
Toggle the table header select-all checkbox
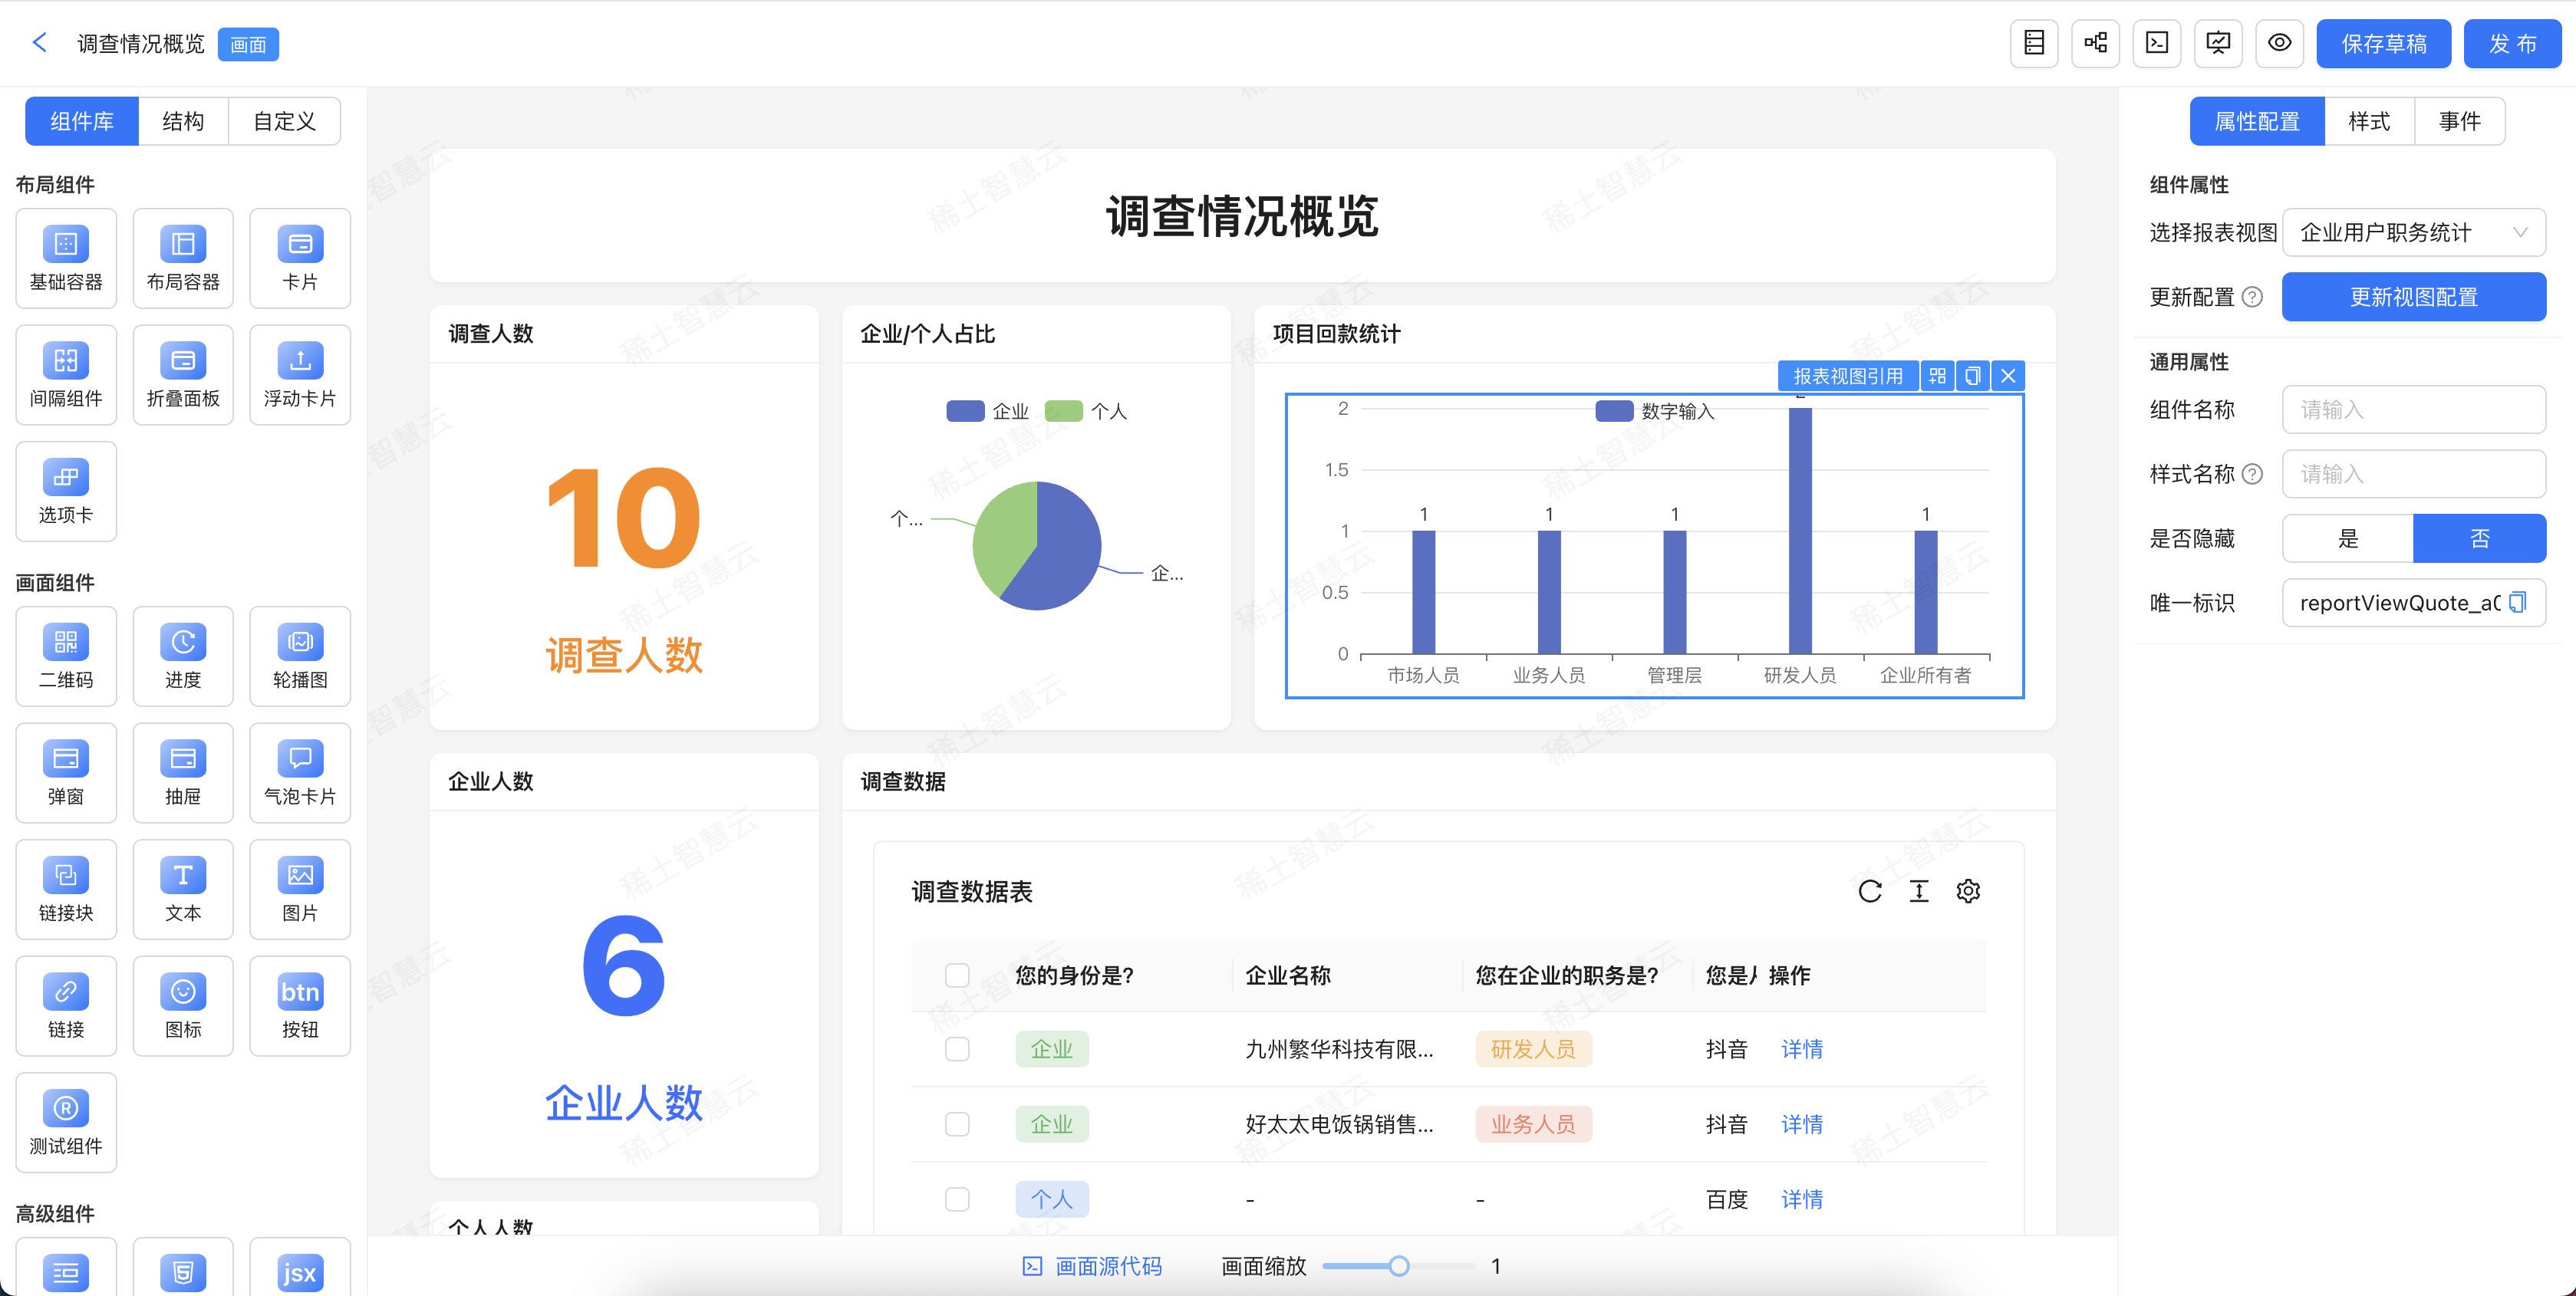click(957, 975)
